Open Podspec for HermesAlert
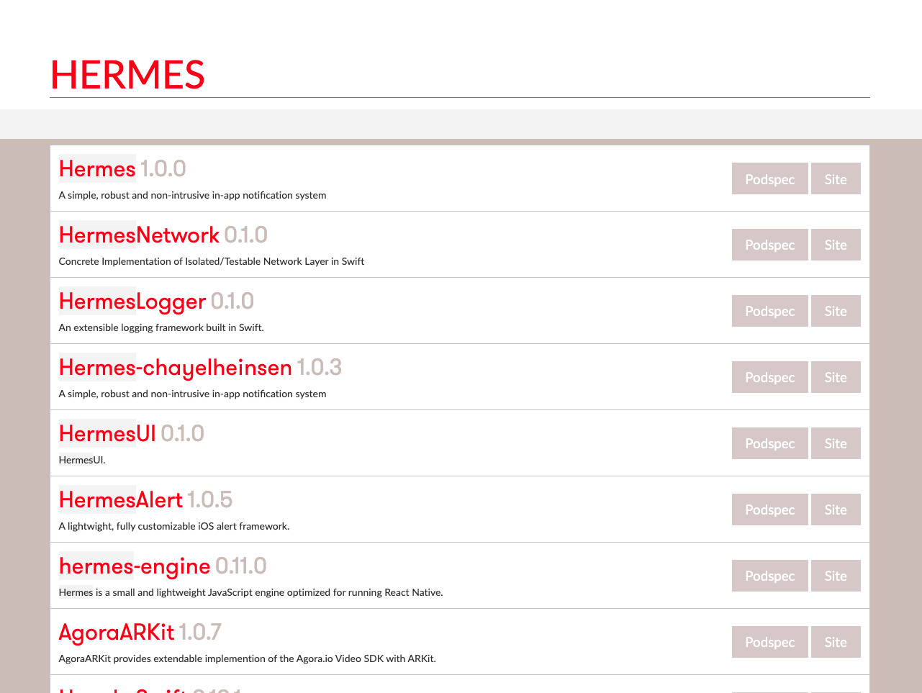 click(770, 509)
